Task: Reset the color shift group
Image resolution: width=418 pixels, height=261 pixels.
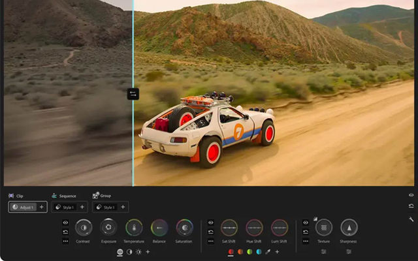Action: [211, 232]
